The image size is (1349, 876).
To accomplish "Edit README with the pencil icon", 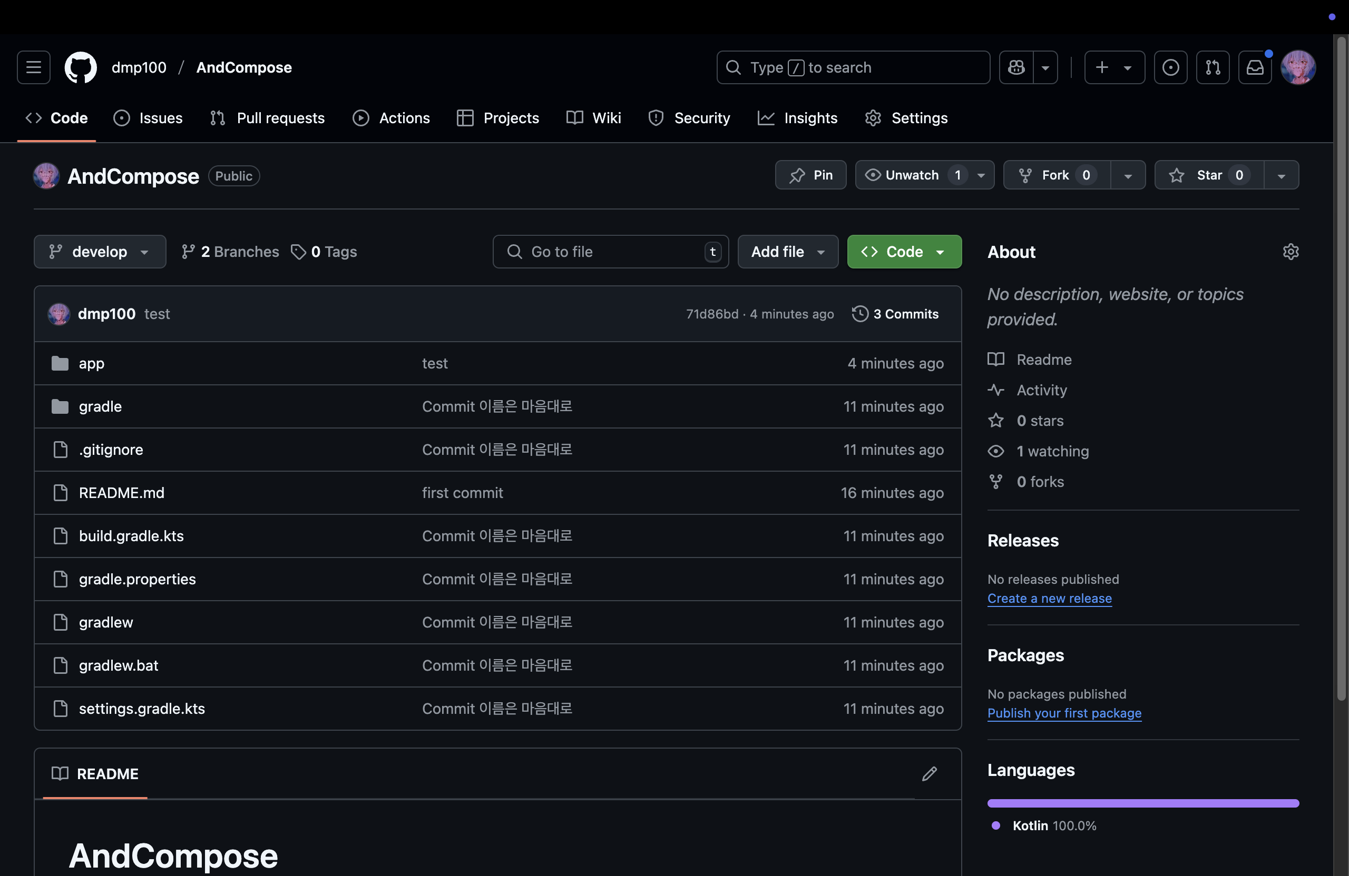I will (929, 773).
